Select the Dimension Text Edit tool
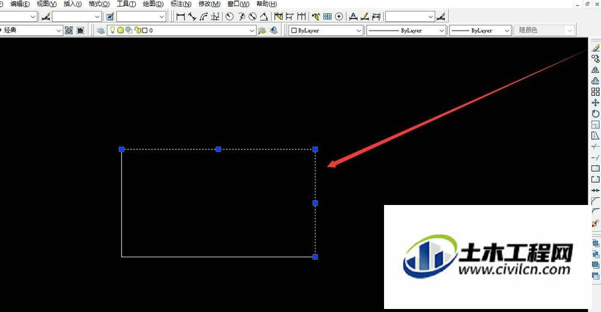 [x=353, y=16]
